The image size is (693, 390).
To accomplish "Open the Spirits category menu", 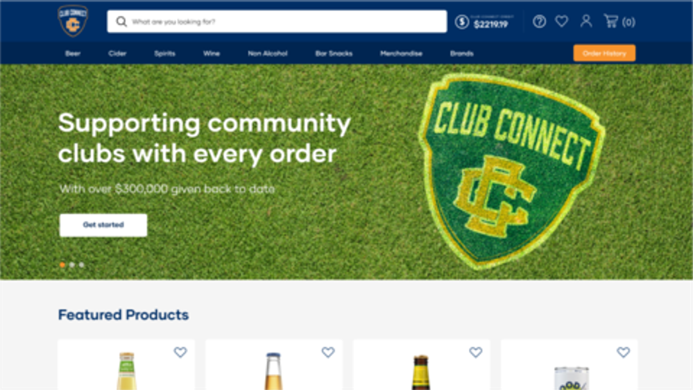I will (x=165, y=53).
